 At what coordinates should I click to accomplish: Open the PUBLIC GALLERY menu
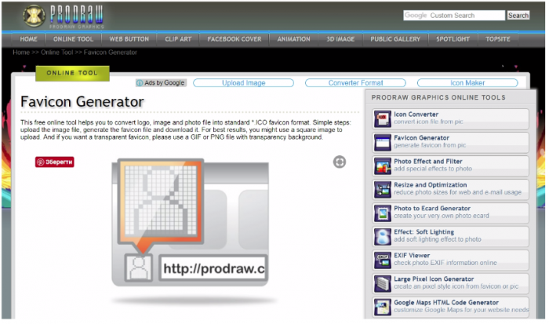coord(395,39)
